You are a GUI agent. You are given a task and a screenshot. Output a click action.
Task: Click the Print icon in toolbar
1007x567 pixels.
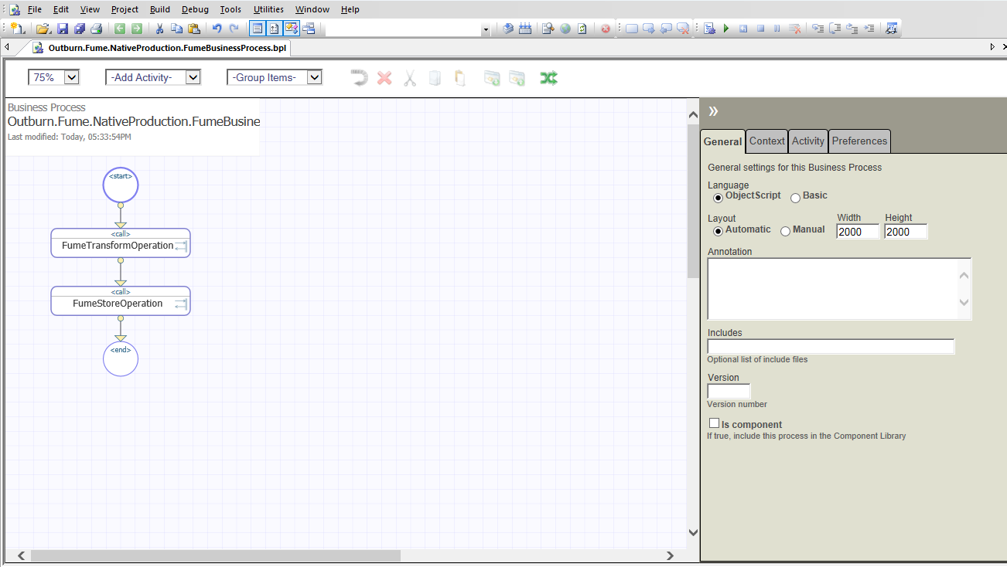pos(96,29)
